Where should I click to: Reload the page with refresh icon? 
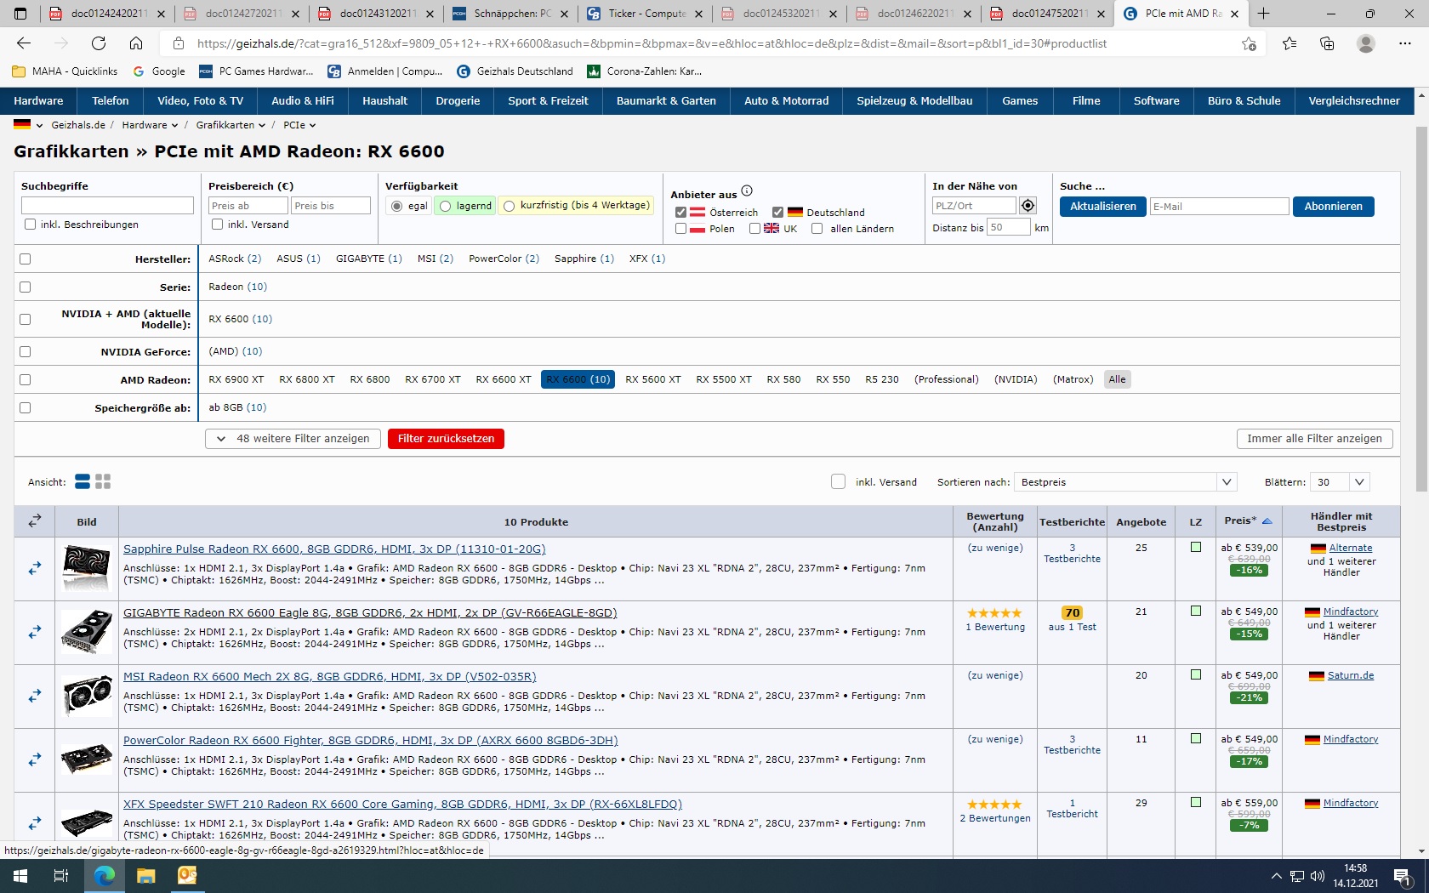[99, 43]
